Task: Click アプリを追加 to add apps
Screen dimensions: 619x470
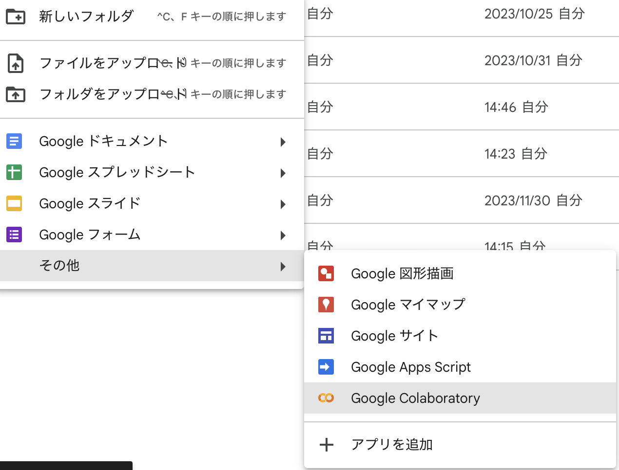Action: (x=391, y=445)
